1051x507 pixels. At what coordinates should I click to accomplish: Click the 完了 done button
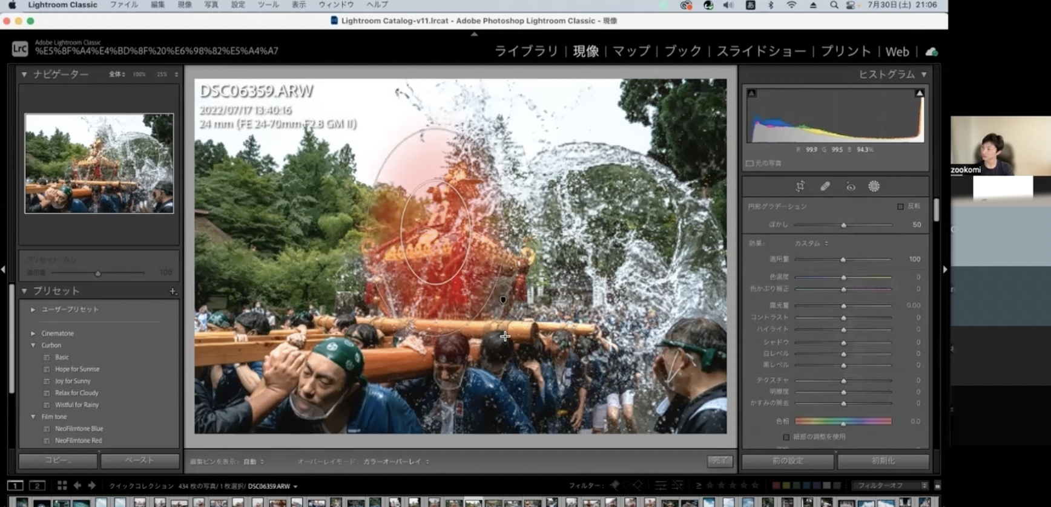[x=719, y=461]
